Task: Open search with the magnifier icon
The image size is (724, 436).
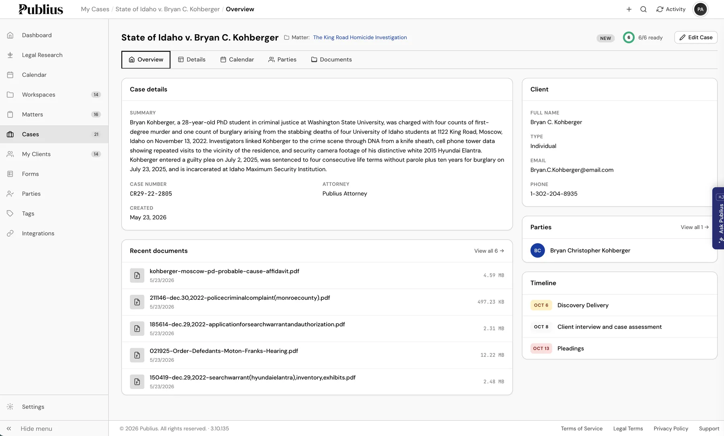Action: click(643, 9)
